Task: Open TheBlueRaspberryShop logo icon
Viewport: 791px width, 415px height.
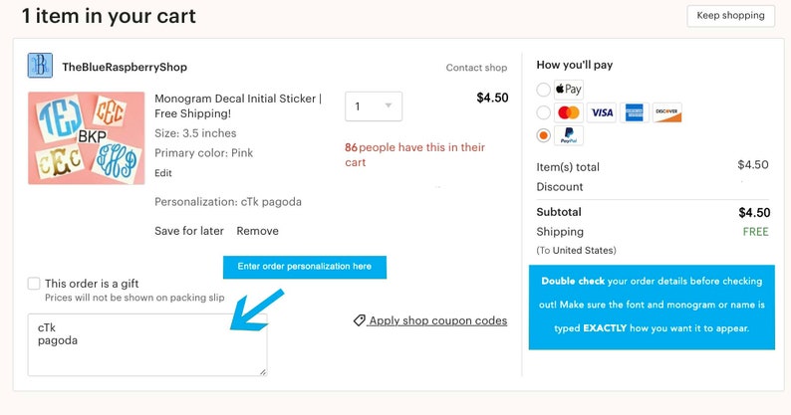Action: point(40,66)
